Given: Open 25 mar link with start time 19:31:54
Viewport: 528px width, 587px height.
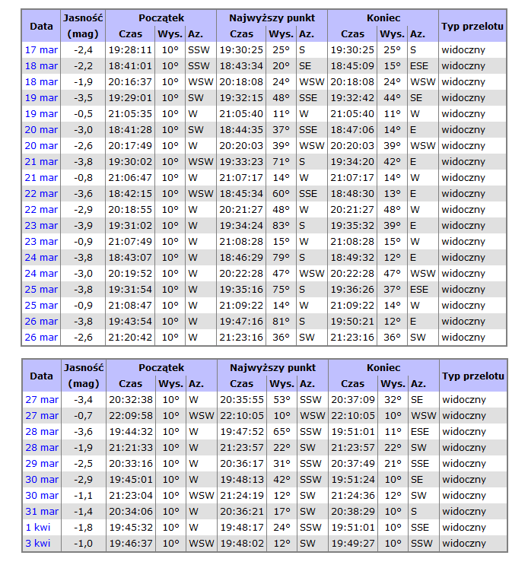Looking at the screenshot, I should (x=41, y=290).
